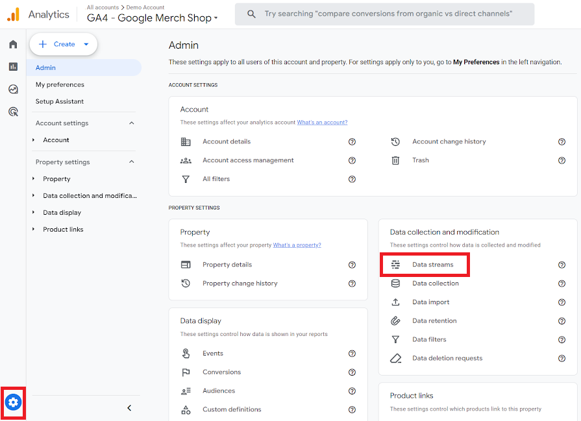Open Account change history
This screenshot has width=581, height=421.
(x=449, y=141)
